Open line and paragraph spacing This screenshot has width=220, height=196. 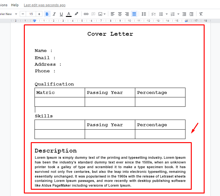point(144,14)
